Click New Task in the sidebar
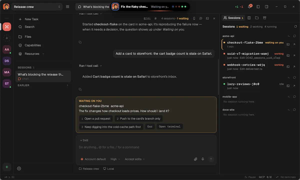 (x=31, y=19)
